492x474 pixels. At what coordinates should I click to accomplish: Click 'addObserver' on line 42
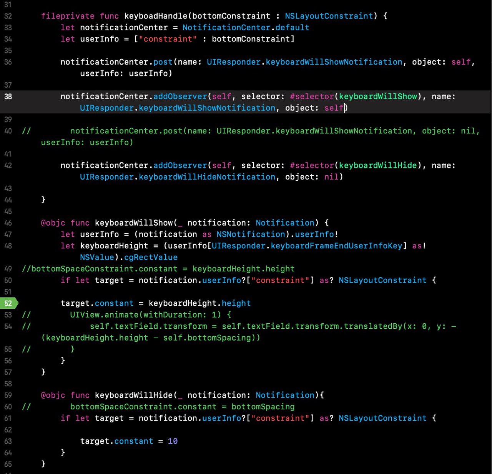pos(180,165)
